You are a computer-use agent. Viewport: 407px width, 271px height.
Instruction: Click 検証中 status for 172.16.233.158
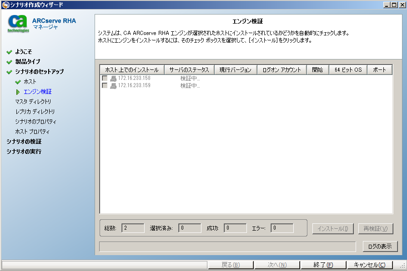(190, 79)
